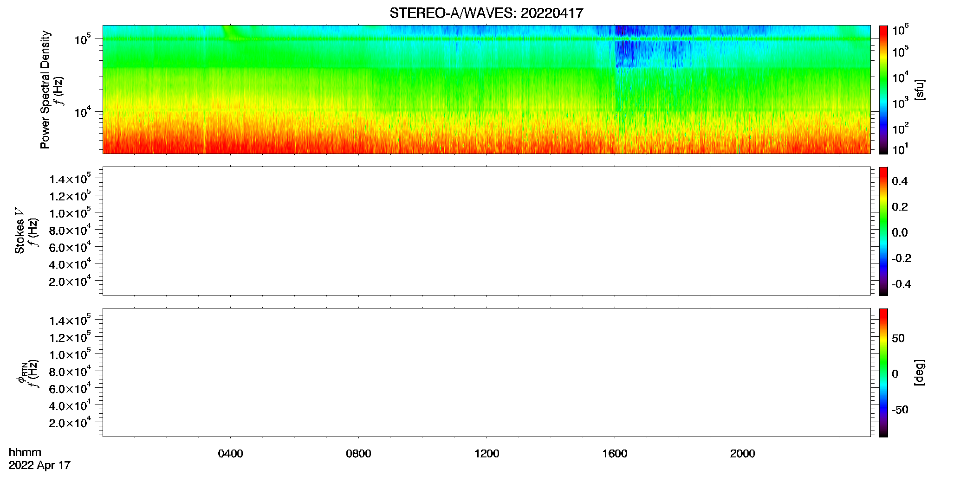
Task: Click the 2.0×10^4 tick in phi RTN panel
Action: tap(70, 422)
